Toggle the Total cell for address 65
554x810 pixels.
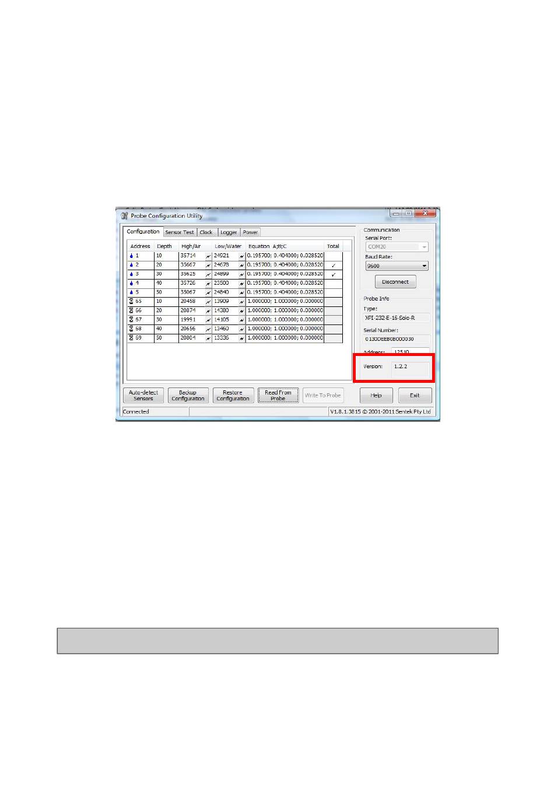[x=333, y=301]
